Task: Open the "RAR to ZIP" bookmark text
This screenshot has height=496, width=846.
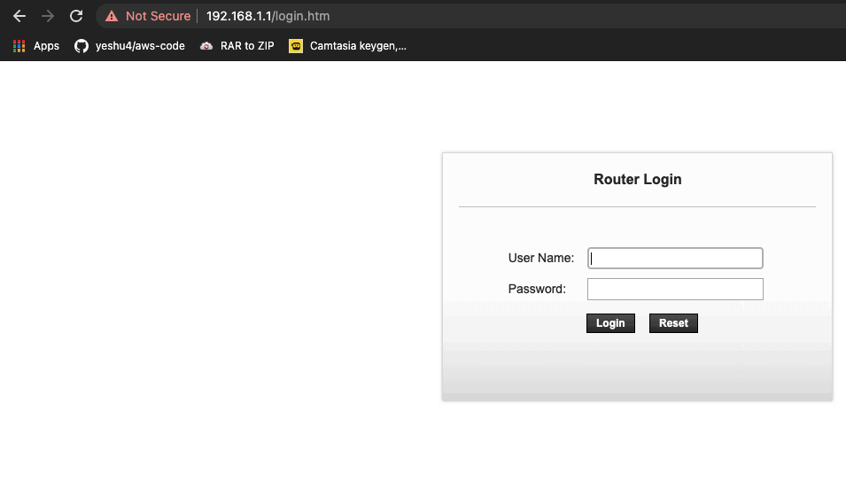Action: pos(247,46)
